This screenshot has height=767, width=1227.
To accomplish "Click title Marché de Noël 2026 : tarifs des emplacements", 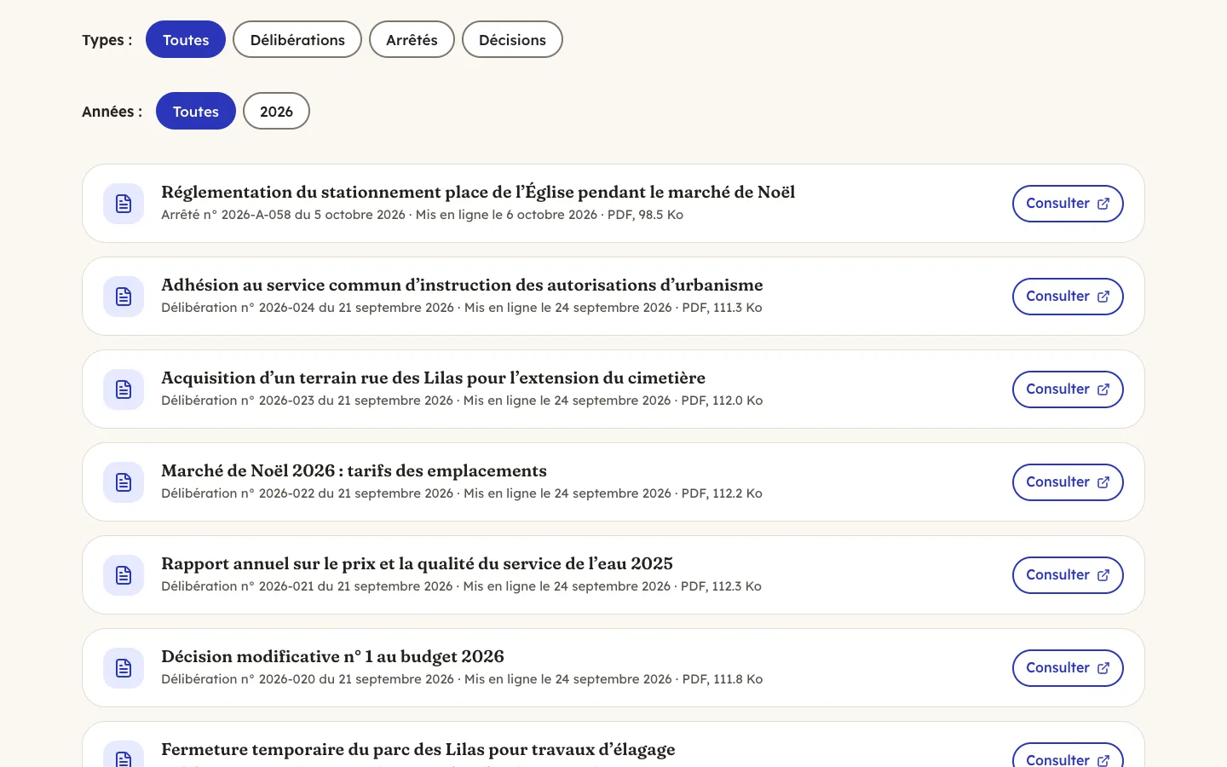I will pyautogui.click(x=354, y=470).
